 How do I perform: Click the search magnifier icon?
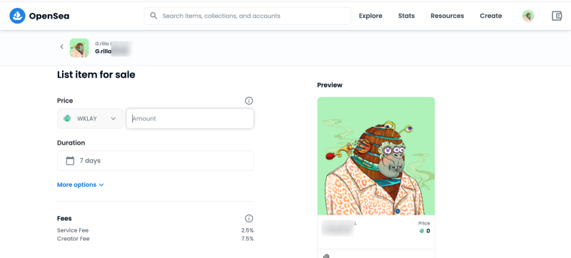pyautogui.click(x=153, y=16)
